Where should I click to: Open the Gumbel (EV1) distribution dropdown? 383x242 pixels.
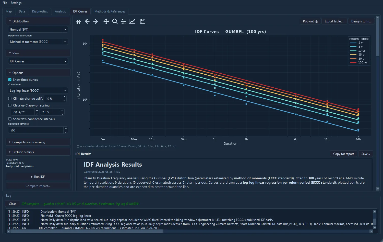pos(38,30)
